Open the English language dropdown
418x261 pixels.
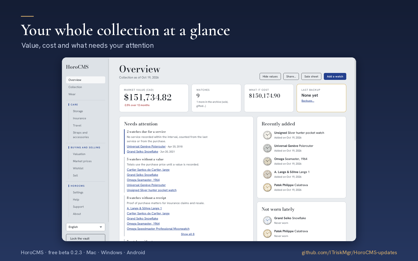click(85, 227)
